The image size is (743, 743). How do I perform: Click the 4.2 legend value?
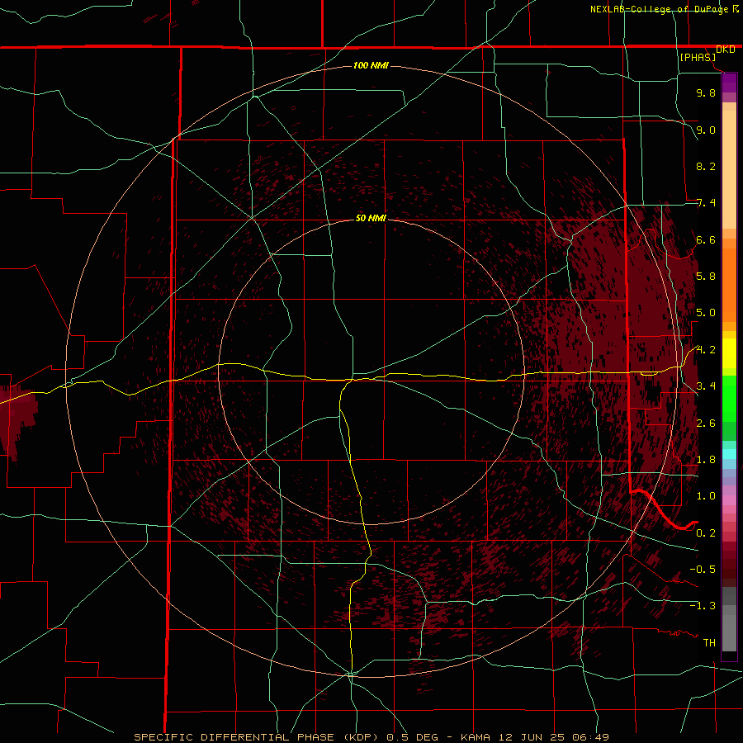(x=706, y=350)
